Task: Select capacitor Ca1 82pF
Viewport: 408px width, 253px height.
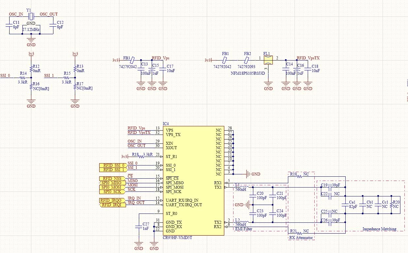Action: [x=345, y=205]
